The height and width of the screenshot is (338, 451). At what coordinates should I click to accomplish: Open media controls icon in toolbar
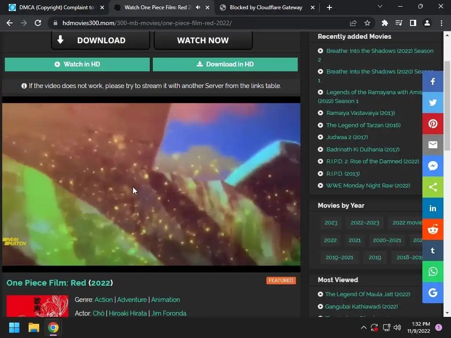[399, 23]
